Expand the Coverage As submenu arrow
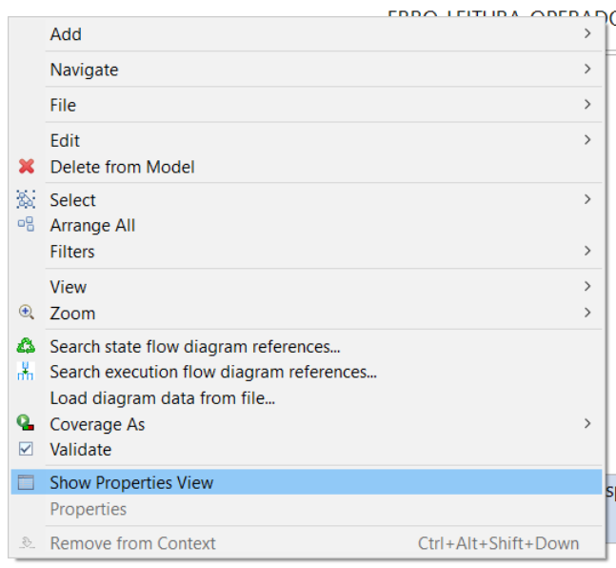Screen dimensions: 616x568 click(x=587, y=424)
